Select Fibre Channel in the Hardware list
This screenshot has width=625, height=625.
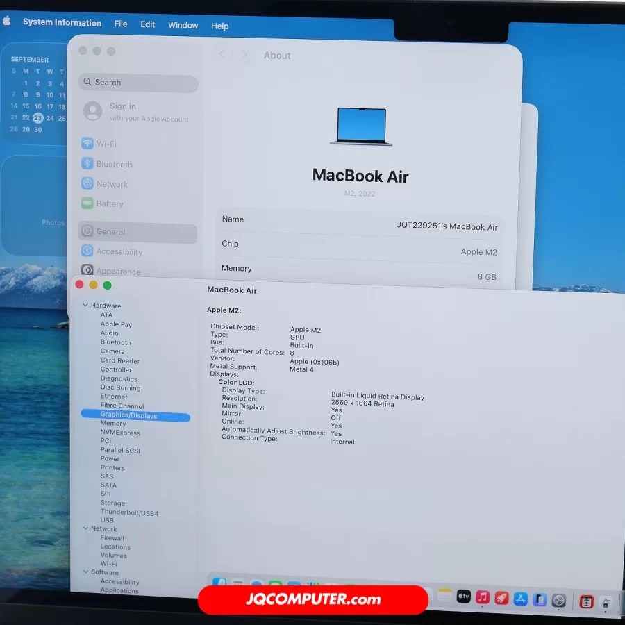[x=122, y=406]
